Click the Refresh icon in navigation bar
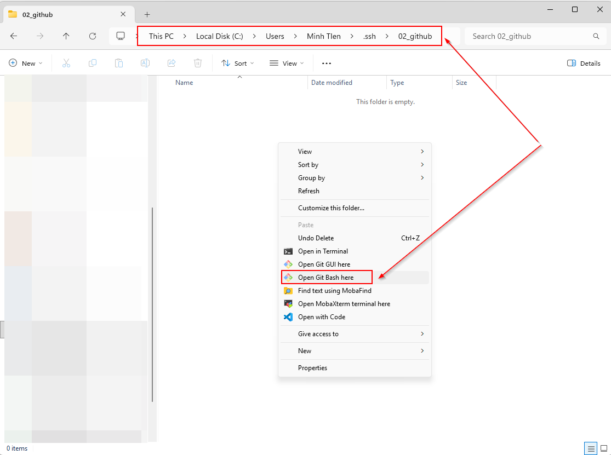611x455 pixels. 93,36
